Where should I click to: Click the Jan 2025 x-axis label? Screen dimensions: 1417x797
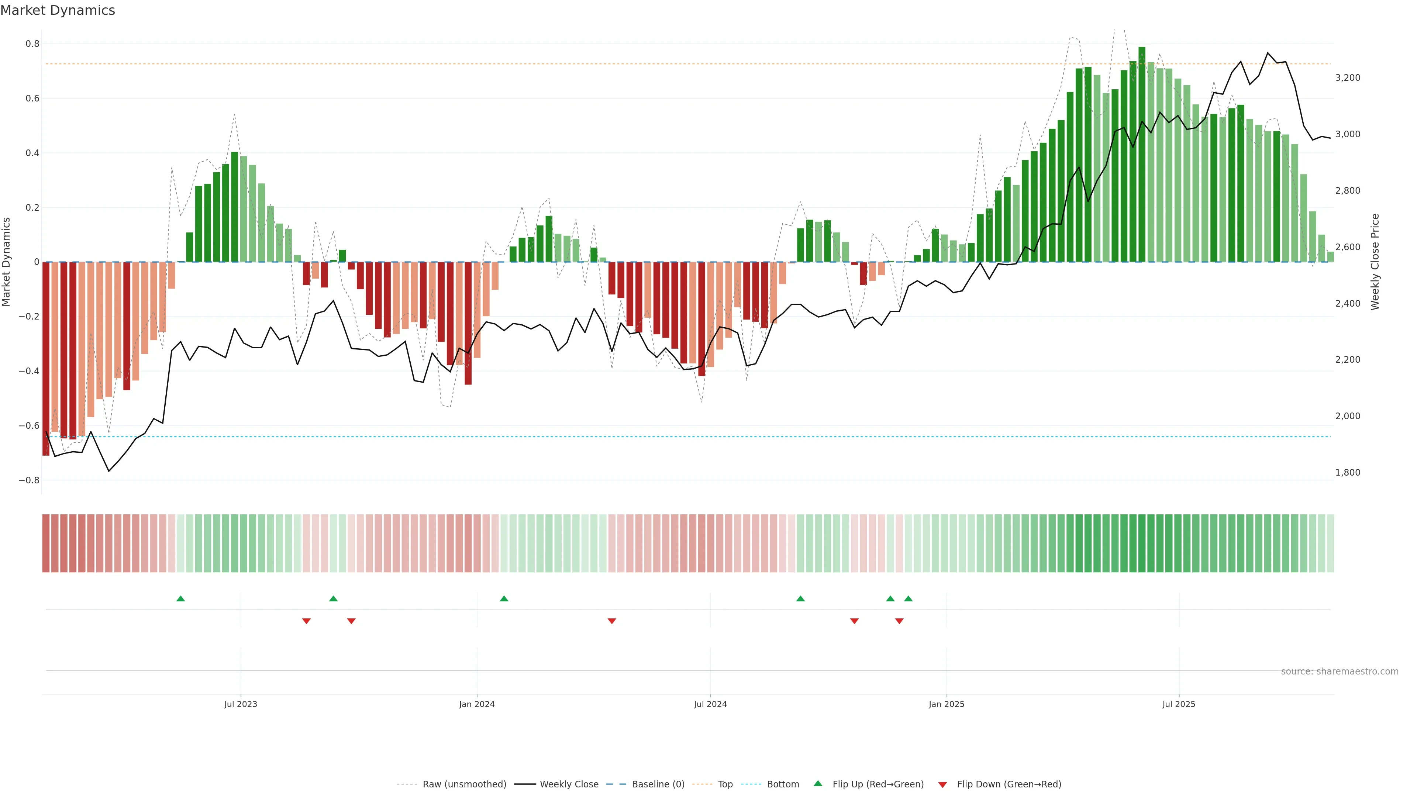(x=946, y=704)
